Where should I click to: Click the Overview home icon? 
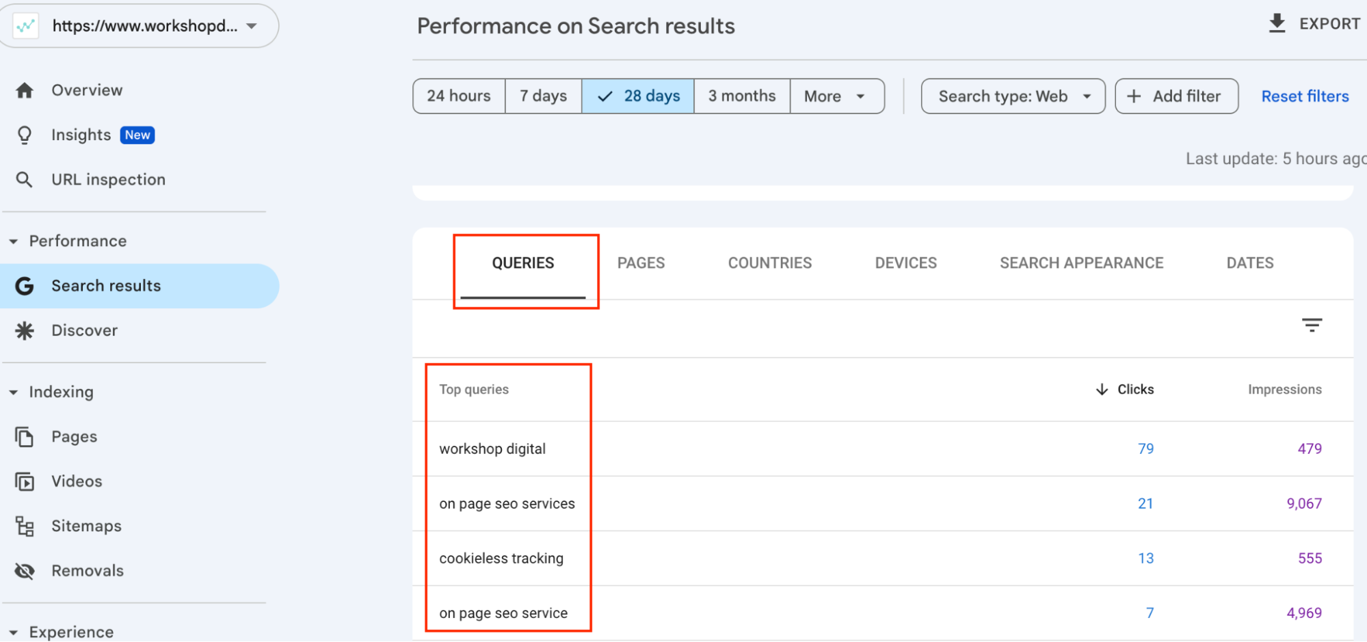25,90
